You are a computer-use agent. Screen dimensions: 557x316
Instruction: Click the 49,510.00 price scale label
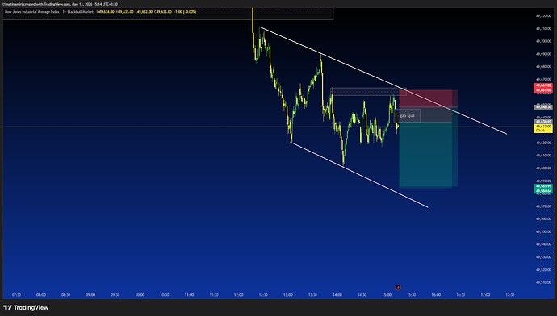click(543, 282)
